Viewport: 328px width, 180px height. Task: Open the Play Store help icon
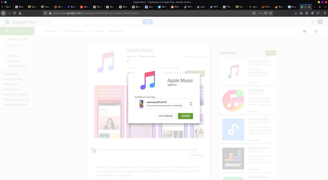pos(304,31)
